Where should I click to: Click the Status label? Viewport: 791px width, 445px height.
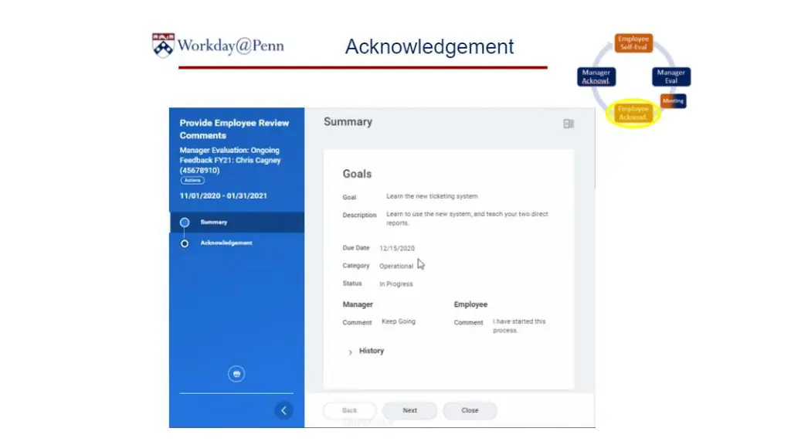pyautogui.click(x=352, y=284)
